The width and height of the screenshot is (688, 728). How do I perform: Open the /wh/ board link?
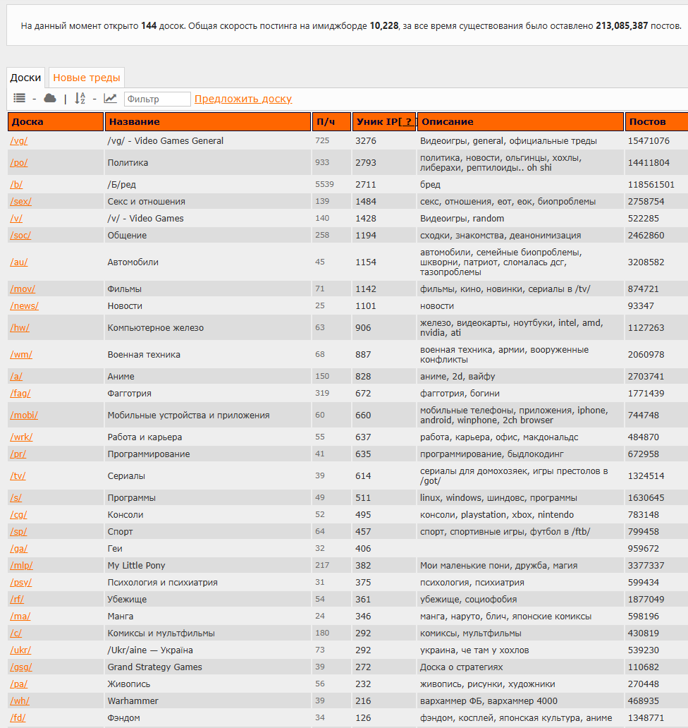[x=20, y=701]
